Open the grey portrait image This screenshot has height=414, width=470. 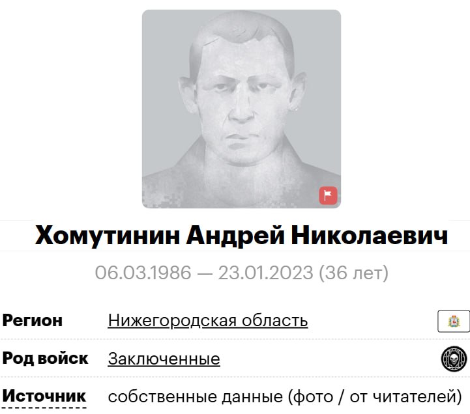click(x=241, y=109)
